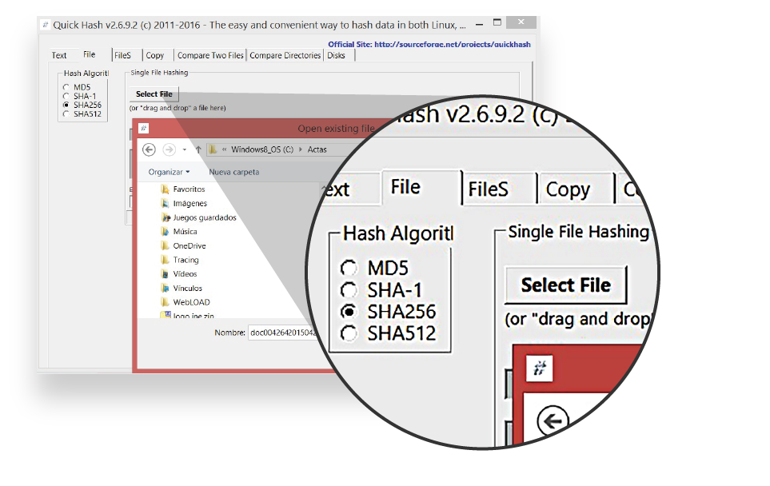The height and width of the screenshot is (486, 770).
Task: Click the Nueva carpeta button
Action: (x=233, y=172)
